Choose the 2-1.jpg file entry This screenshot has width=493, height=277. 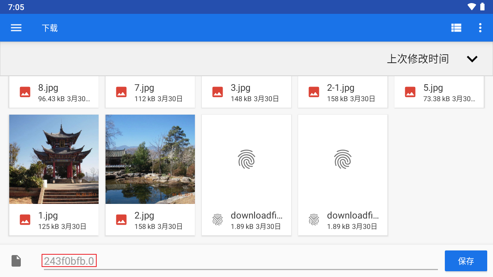(x=343, y=92)
